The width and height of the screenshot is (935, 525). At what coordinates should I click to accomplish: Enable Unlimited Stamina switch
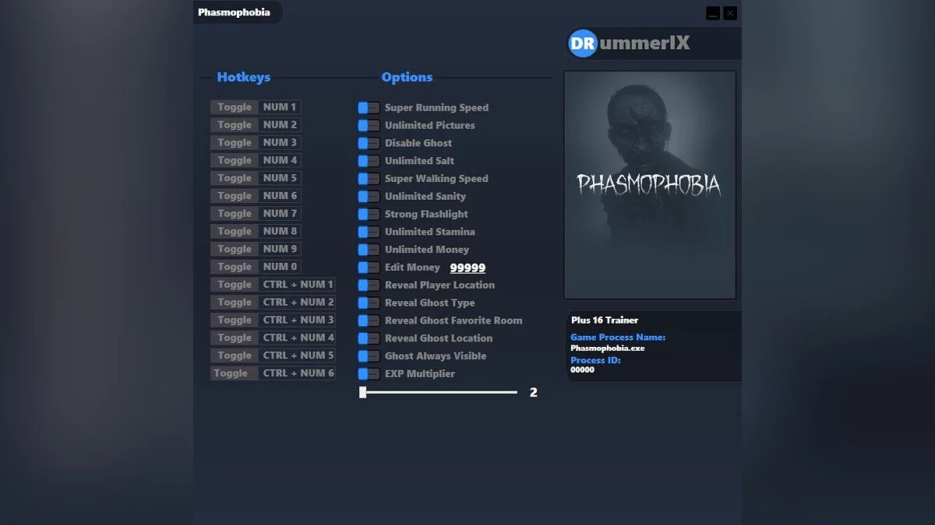coord(369,232)
